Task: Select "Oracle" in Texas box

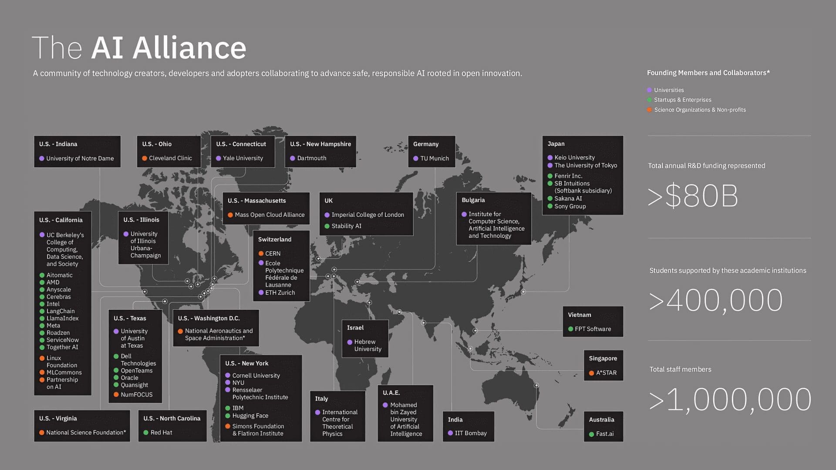Action: click(129, 378)
